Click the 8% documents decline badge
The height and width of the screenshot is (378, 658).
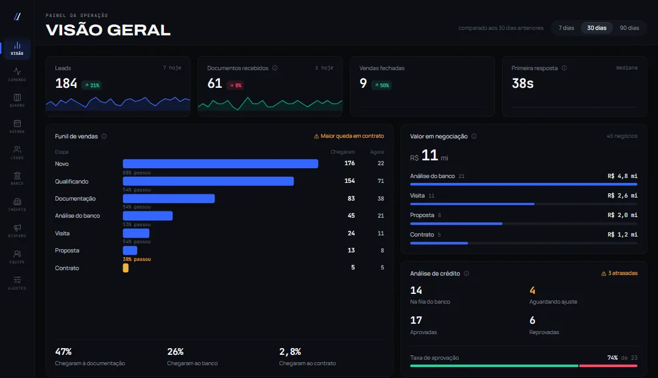pyautogui.click(x=235, y=85)
